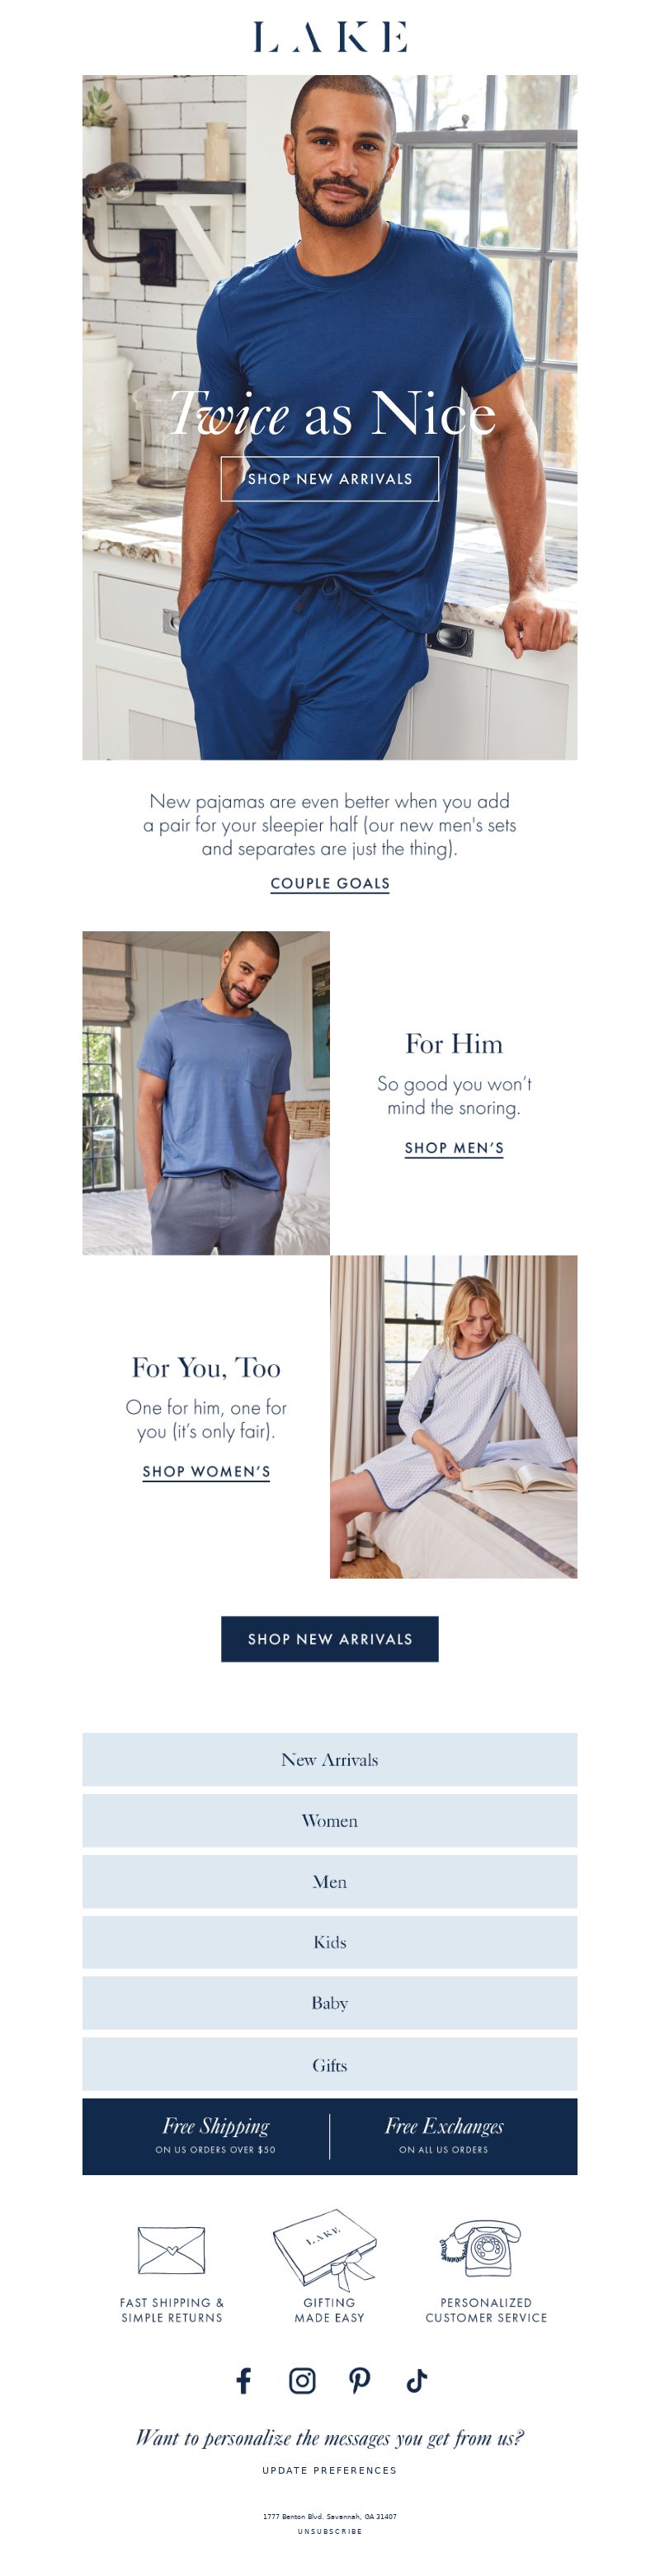Viewport: 660px width, 2576px height.
Task: Click the telephone customer service icon
Action: [481, 2247]
